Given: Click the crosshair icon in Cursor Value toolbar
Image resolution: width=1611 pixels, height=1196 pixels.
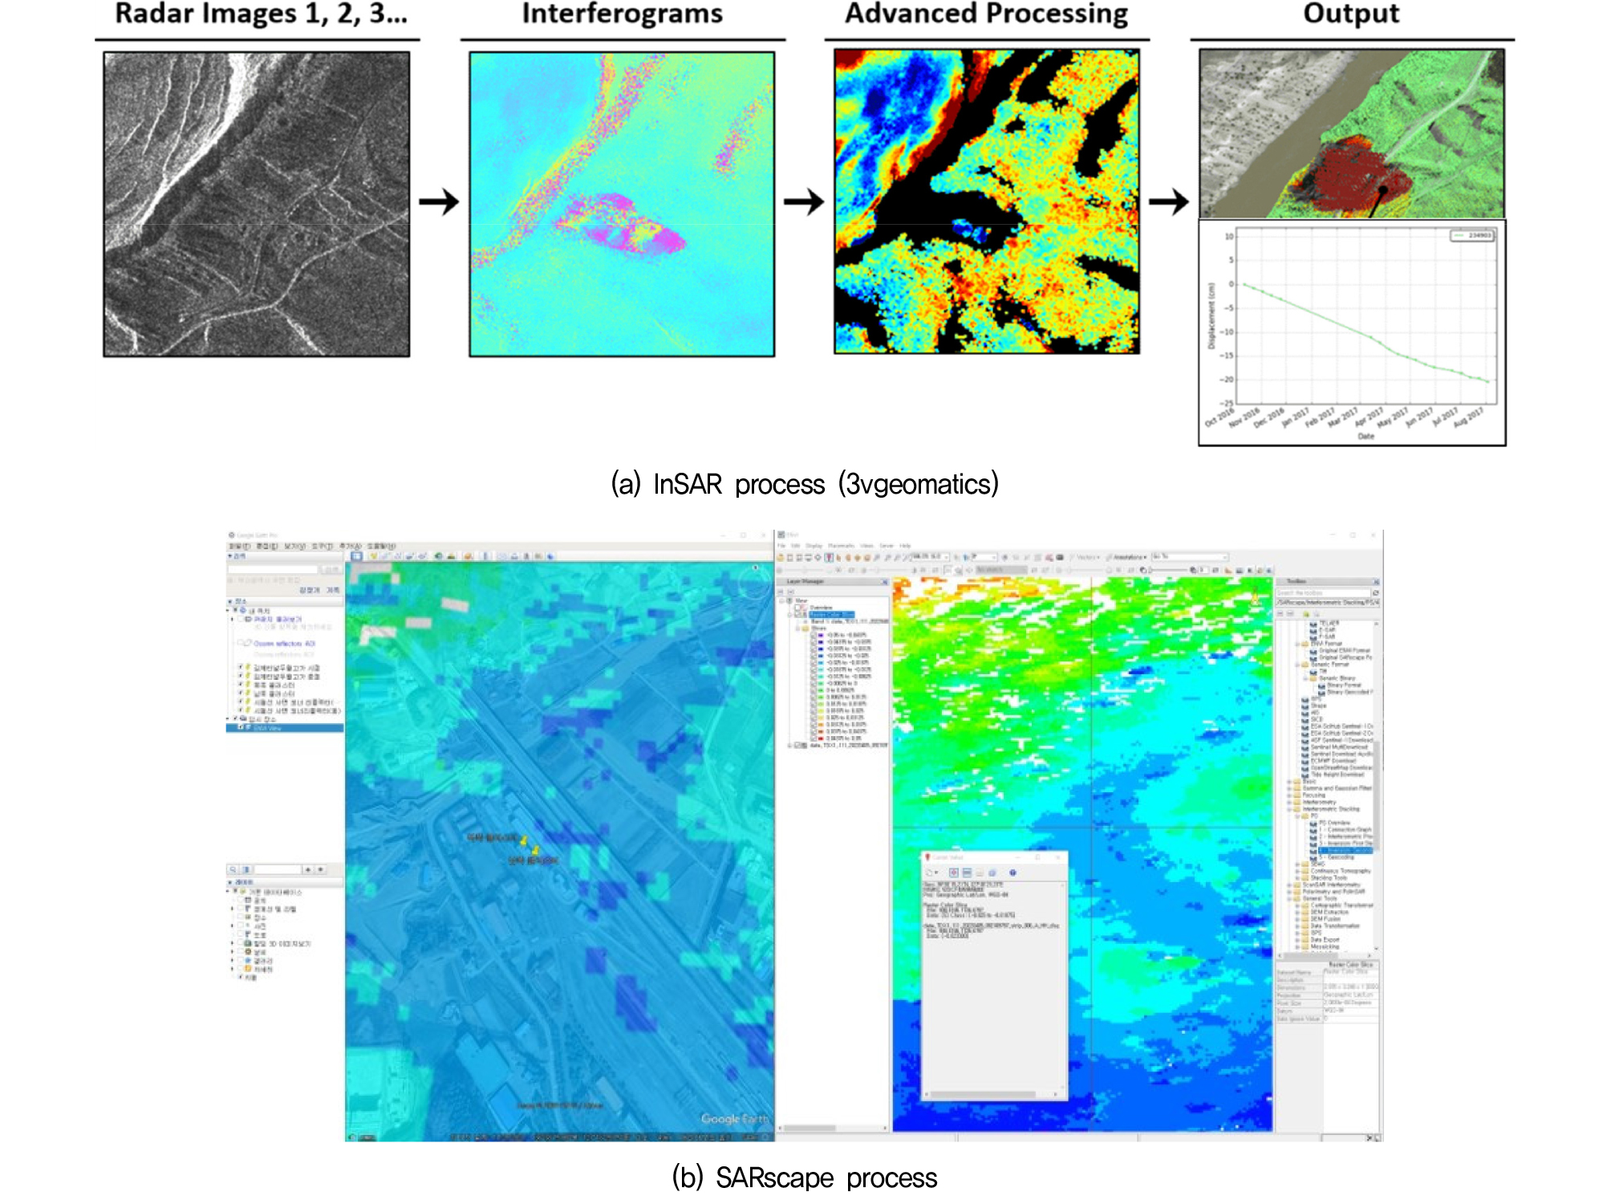Looking at the screenshot, I should [954, 873].
